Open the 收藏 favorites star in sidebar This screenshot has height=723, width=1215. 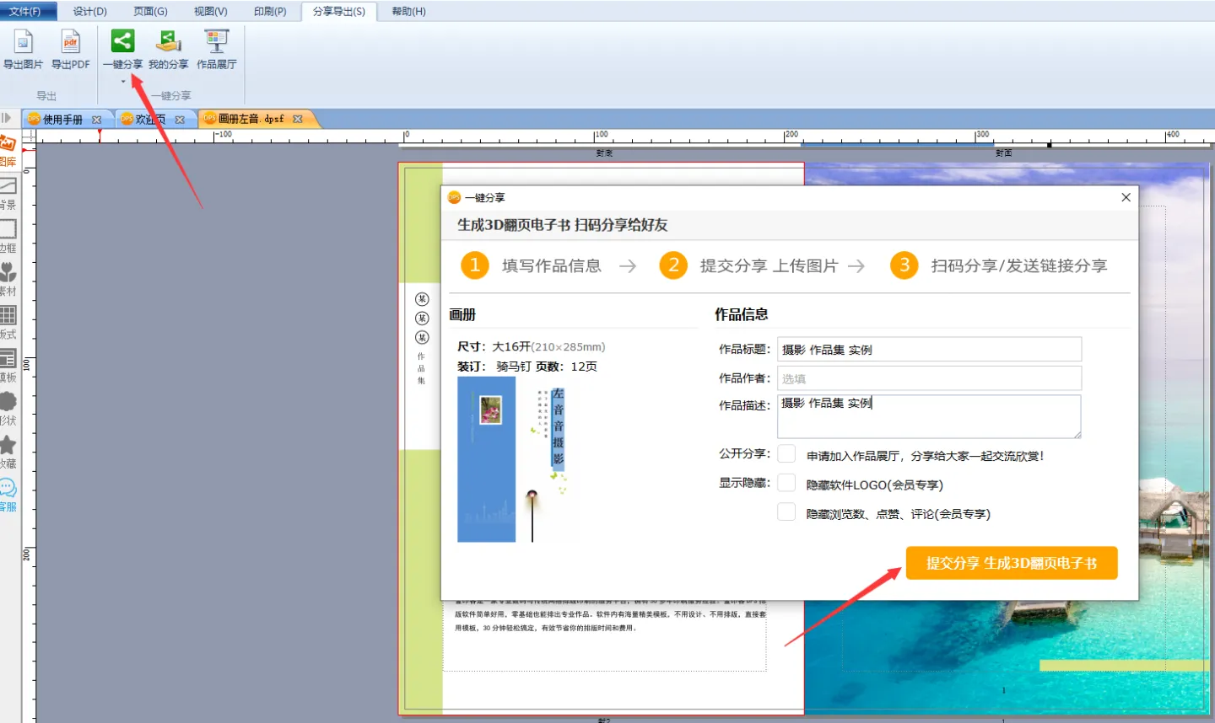pyautogui.click(x=8, y=446)
